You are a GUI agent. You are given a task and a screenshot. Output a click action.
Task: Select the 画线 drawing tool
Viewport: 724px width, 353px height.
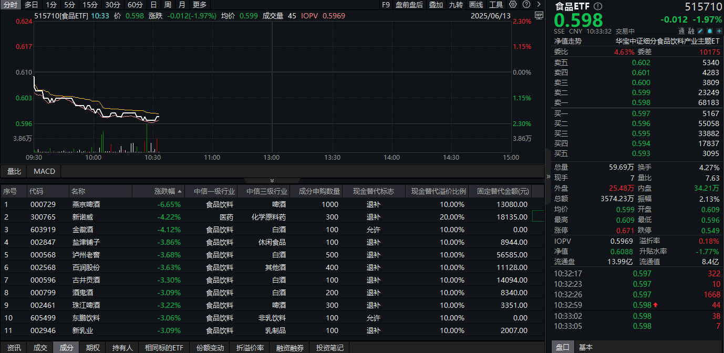coord(475,4)
